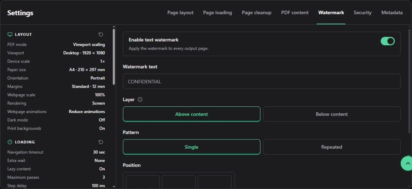Reset the LAYOUT section with its reset icon
The width and height of the screenshot is (412, 189).
pyautogui.click(x=101, y=34)
